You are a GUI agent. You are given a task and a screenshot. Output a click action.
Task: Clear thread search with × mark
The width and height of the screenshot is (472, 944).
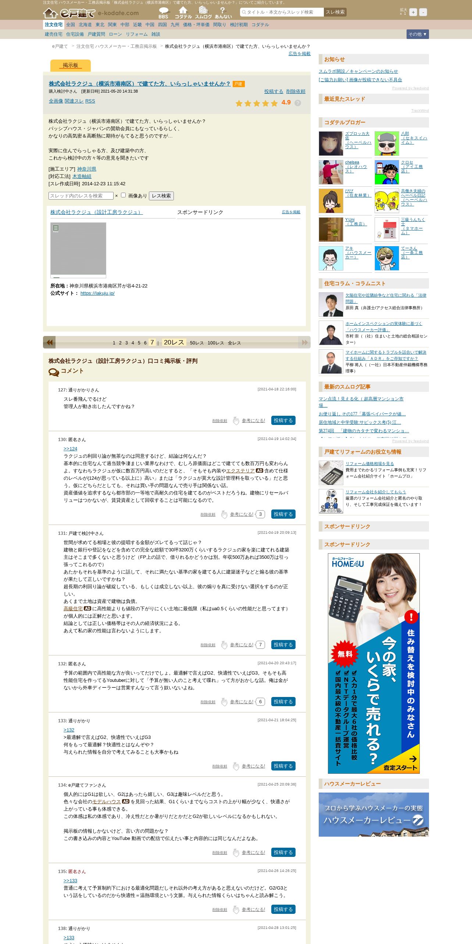[x=117, y=196]
